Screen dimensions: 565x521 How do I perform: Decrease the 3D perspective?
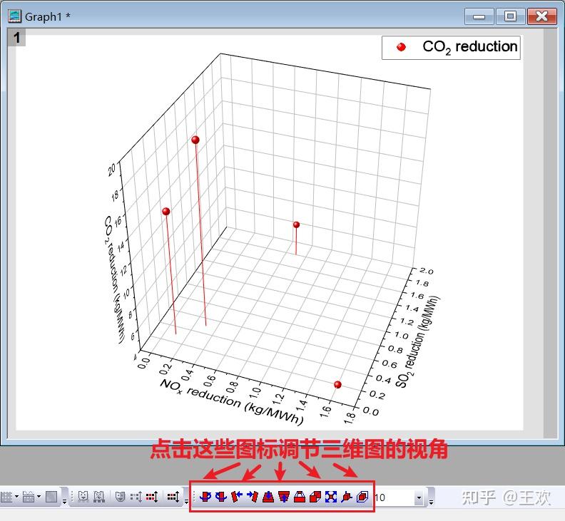(x=315, y=497)
